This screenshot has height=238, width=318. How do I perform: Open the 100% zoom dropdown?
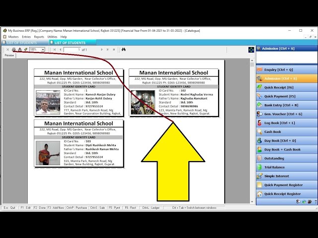43,50
